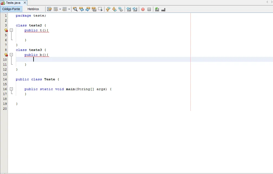Comment out the line using the toolbar

[157, 9]
